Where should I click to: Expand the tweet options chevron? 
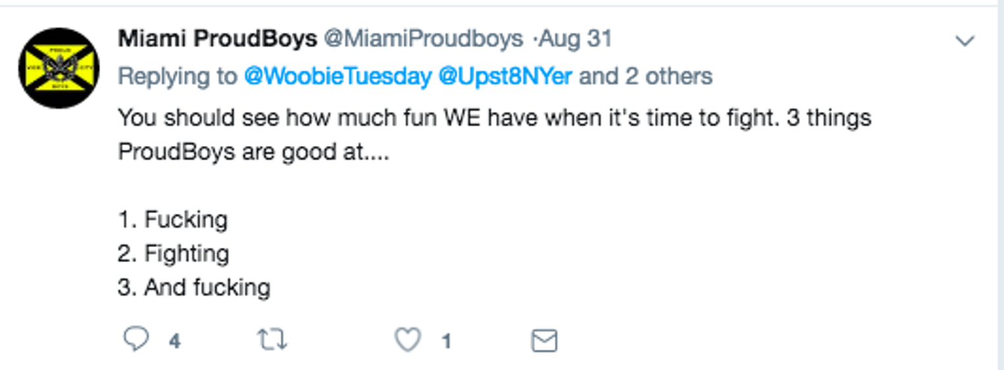[x=965, y=41]
